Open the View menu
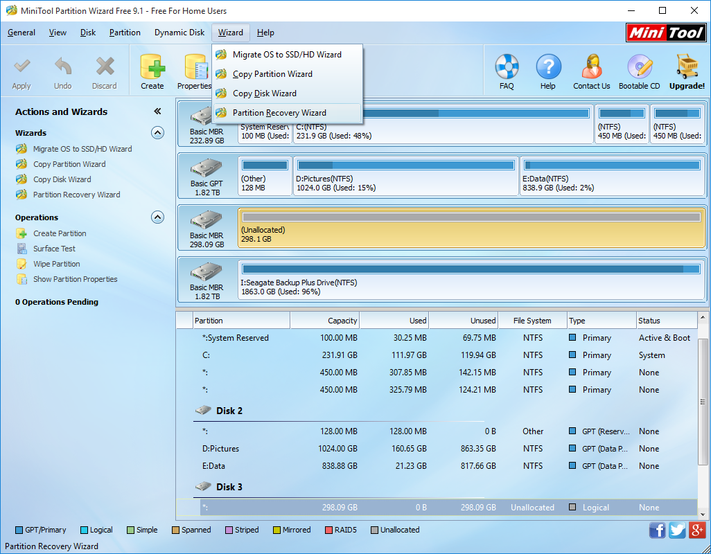Viewport: 711px width, 554px height. tap(58, 33)
